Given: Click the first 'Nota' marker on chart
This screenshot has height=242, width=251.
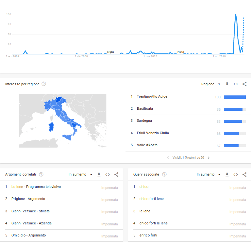Looking at the screenshot, I should coord(110,52).
